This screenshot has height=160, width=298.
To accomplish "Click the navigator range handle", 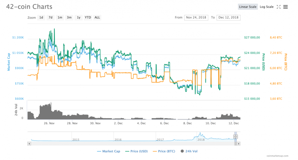I will tap(235, 136).
